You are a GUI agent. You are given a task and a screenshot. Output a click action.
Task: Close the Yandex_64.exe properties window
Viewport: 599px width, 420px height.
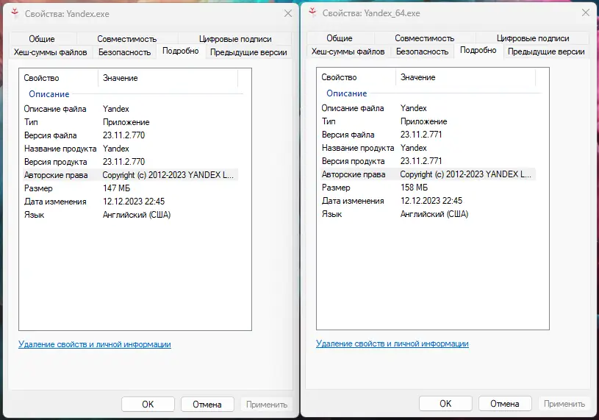tap(585, 13)
